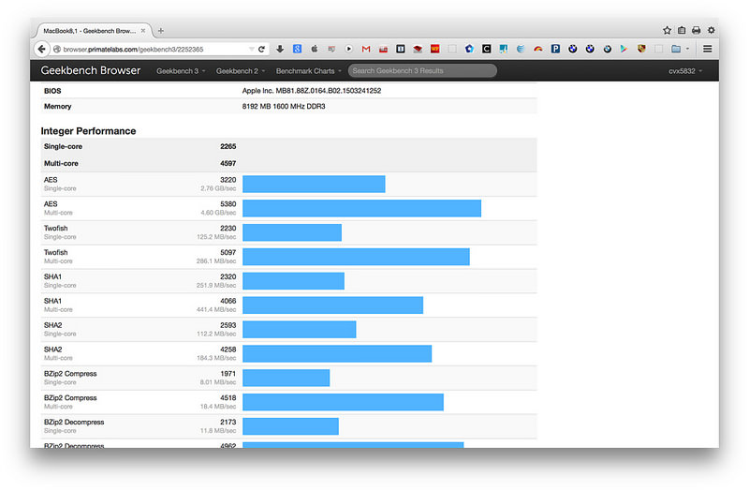Open the black C bookmark icon
The image size is (749, 491).
[x=486, y=49]
